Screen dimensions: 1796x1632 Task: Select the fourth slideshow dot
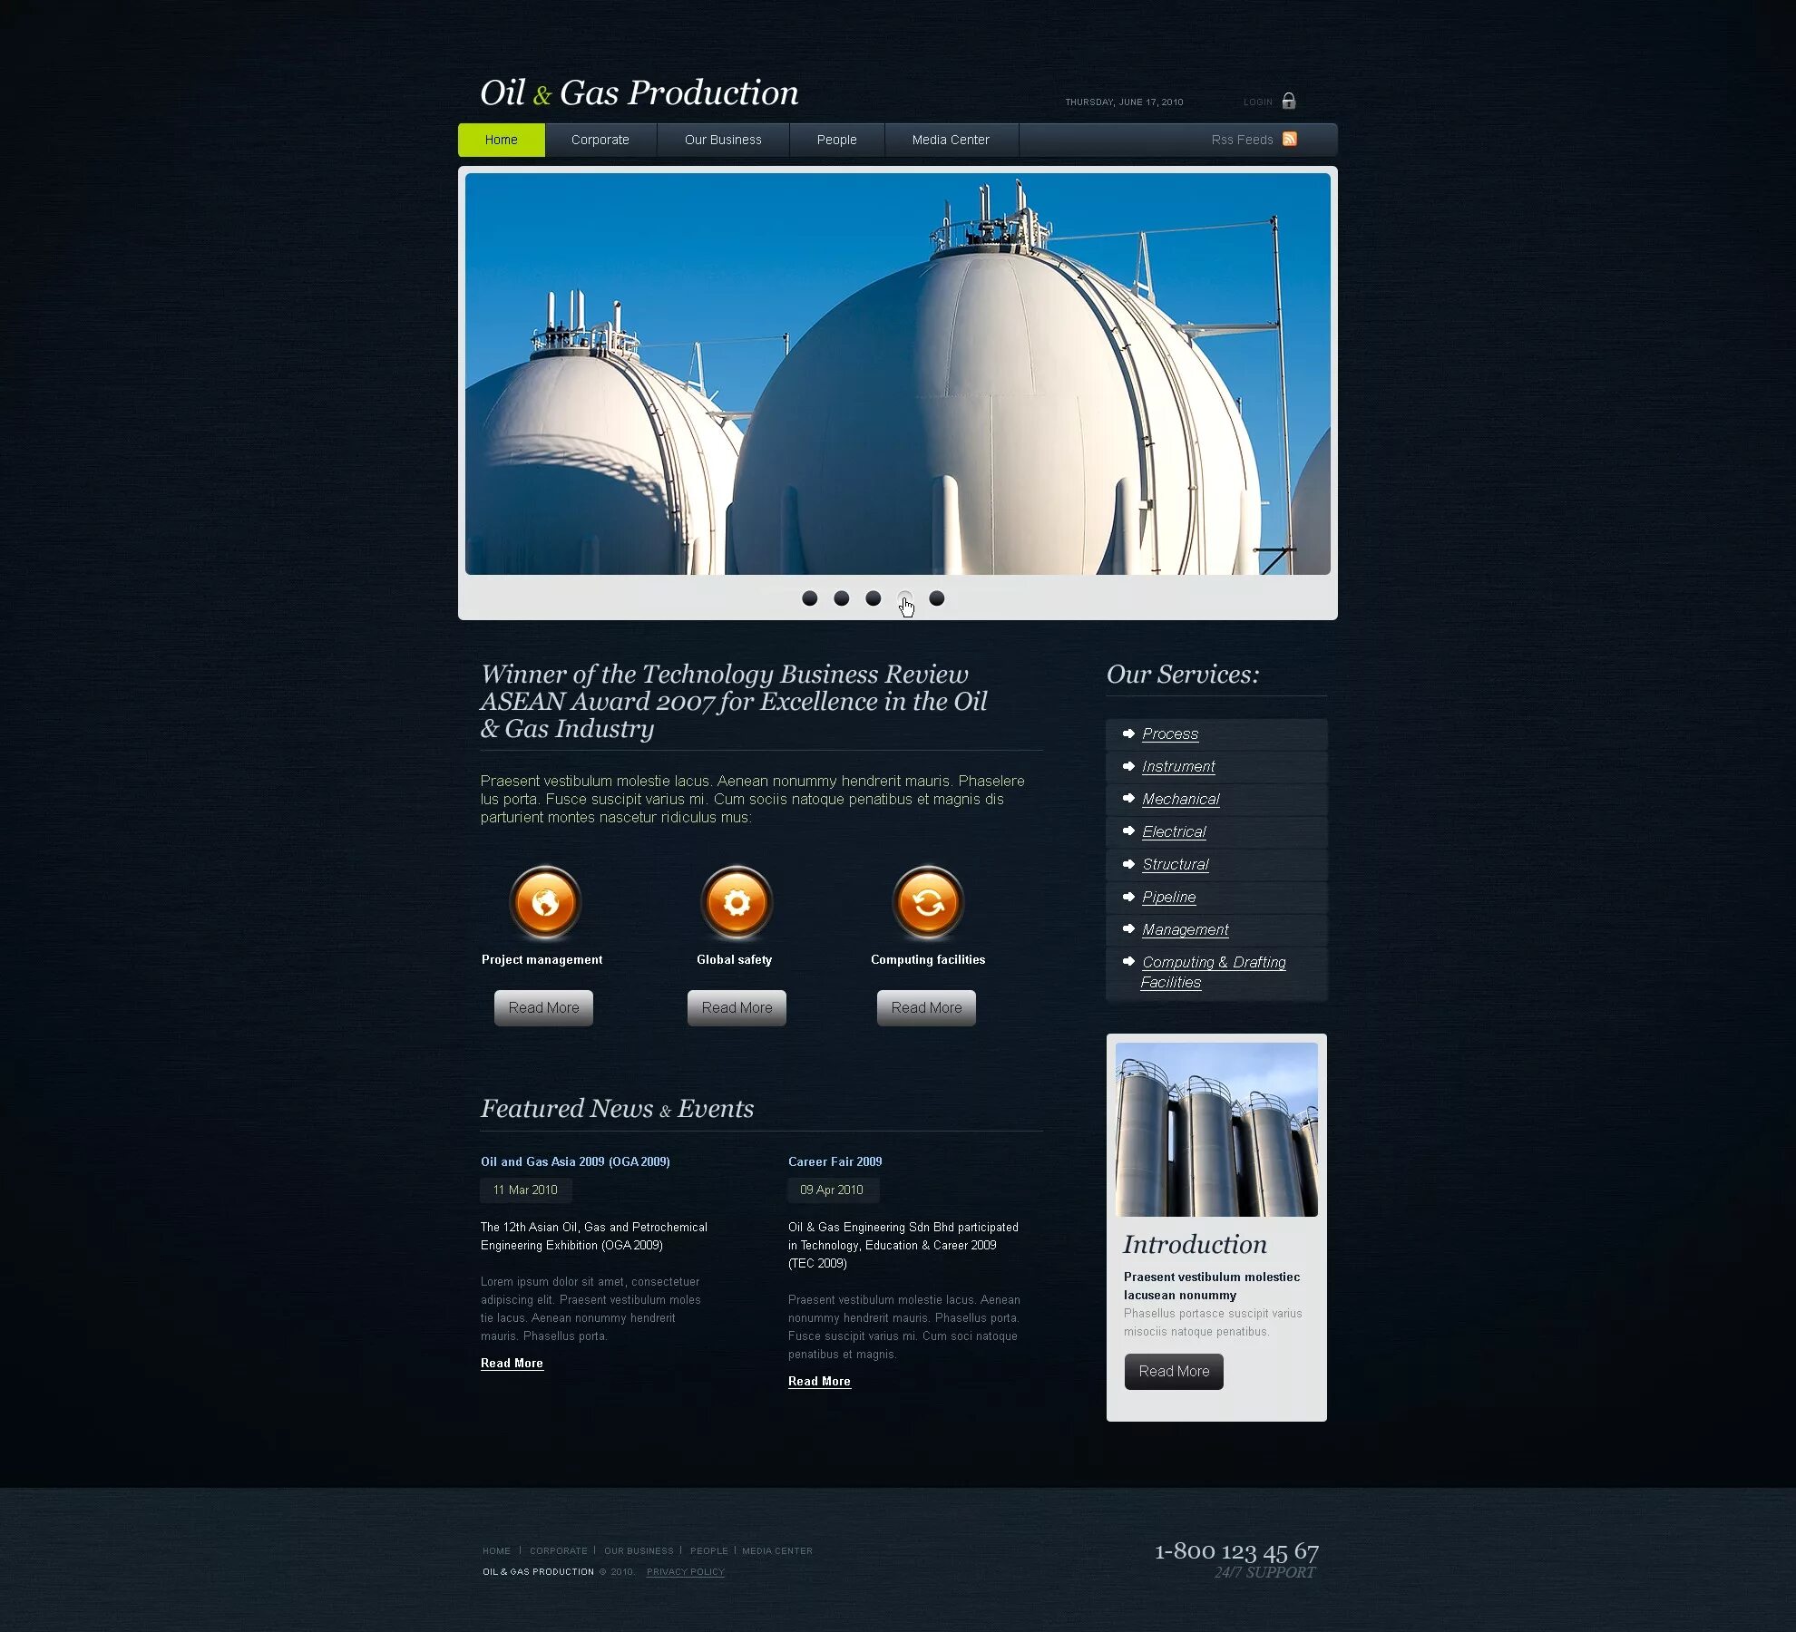tap(905, 598)
